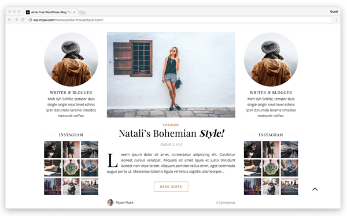This screenshot has height=216, width=347.
Task: Click the Royal-Flush author avatar
Action: (110, 203)
